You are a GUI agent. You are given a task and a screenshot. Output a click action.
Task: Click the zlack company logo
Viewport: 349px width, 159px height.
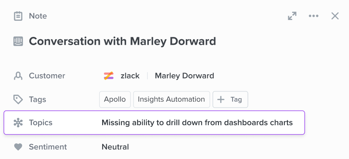(x=108, y=76)
